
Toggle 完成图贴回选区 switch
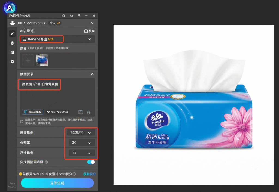click(x=91, y=162)
